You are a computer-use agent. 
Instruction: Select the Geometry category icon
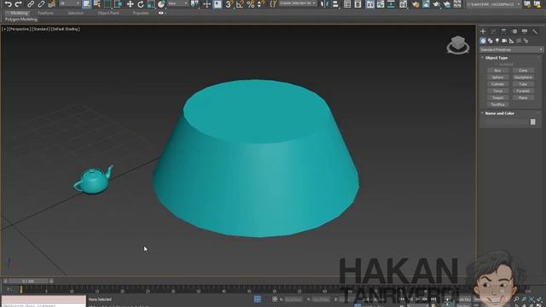(x=483, y=41)
